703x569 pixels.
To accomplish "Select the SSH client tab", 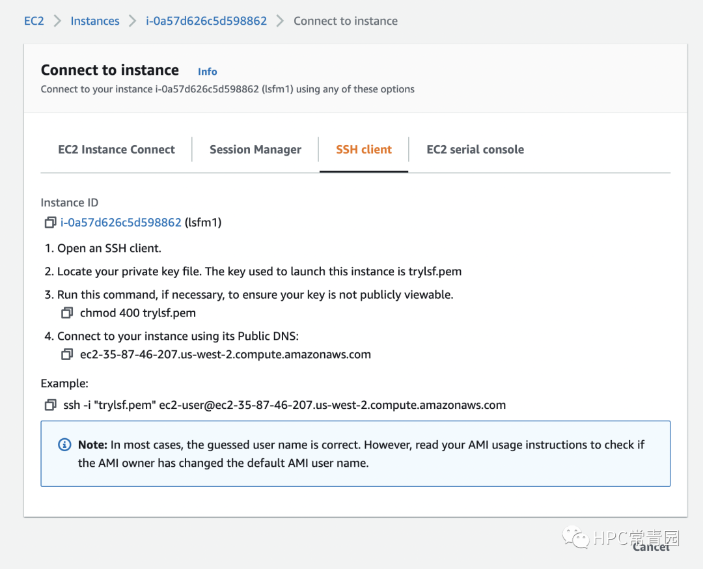I will [364, 150].
